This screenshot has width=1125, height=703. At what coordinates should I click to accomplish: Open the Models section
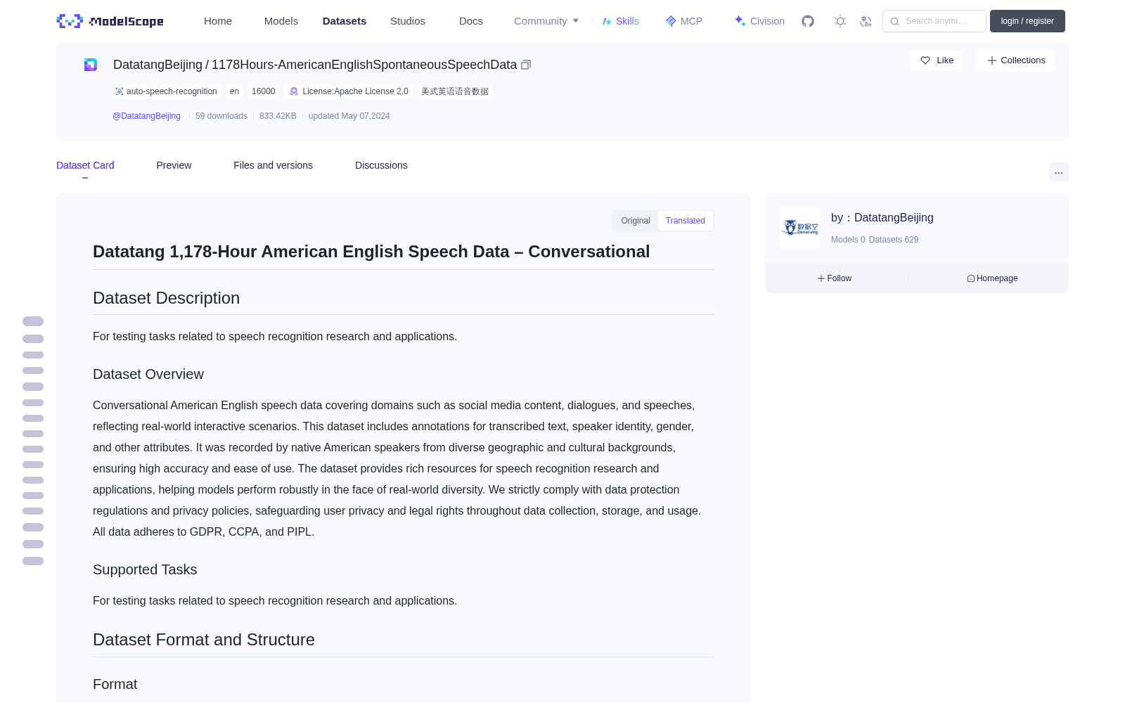tap(281, 21)
